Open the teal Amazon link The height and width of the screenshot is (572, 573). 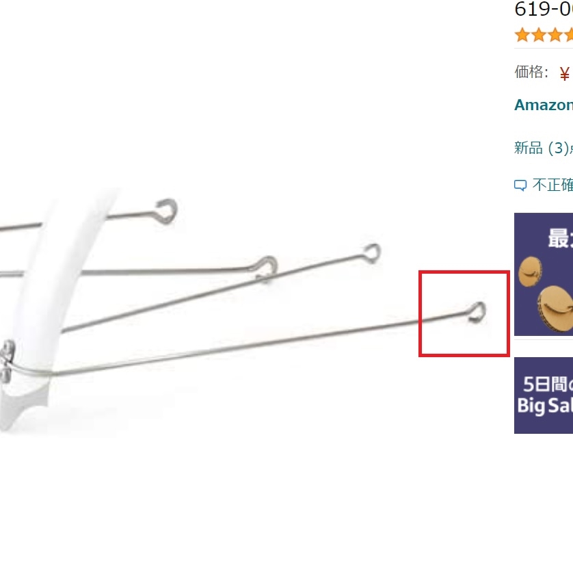[544, 105]
